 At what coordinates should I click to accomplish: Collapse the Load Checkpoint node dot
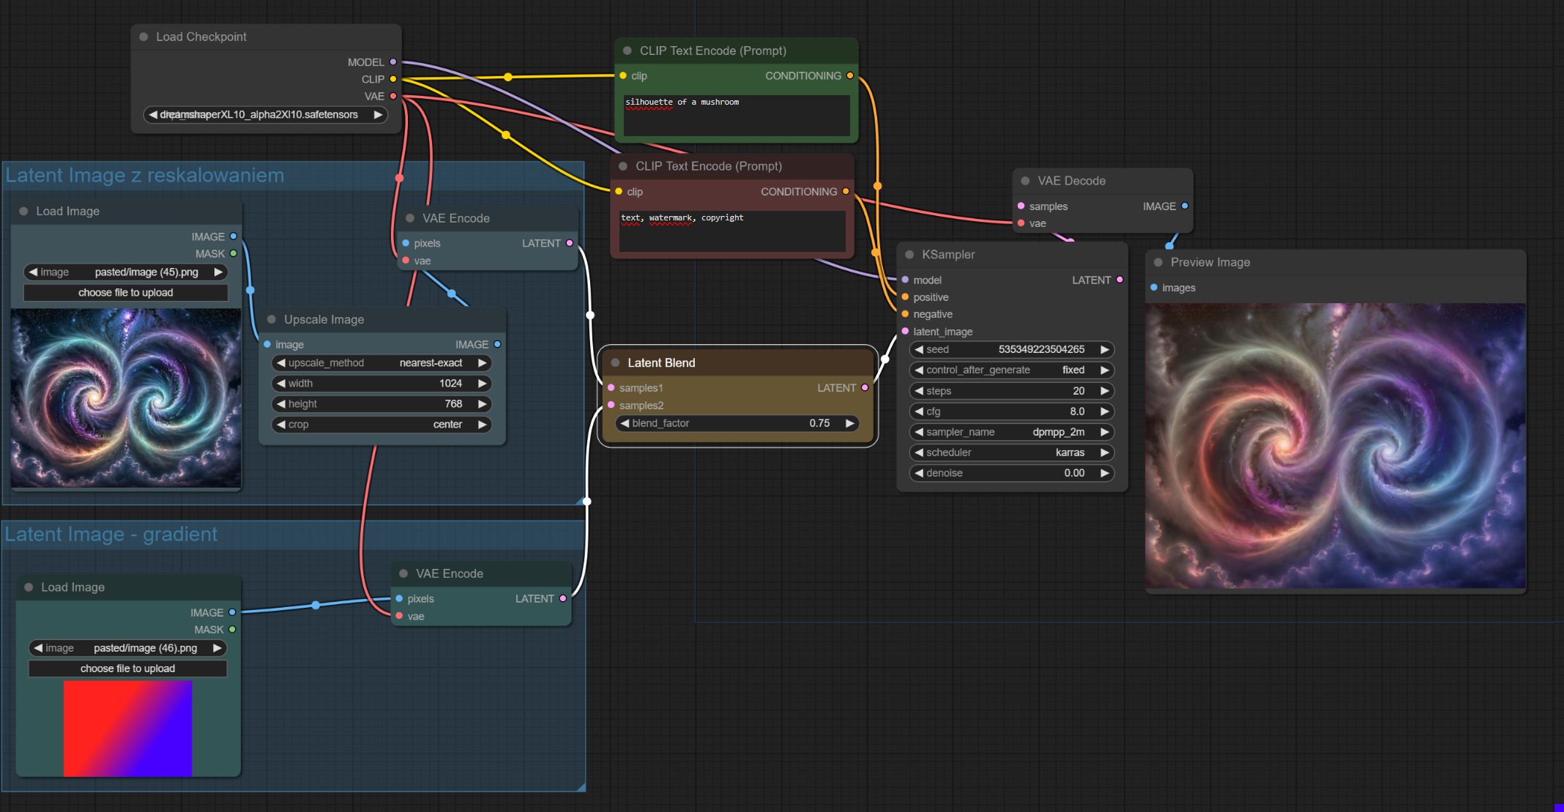[144, 37]
